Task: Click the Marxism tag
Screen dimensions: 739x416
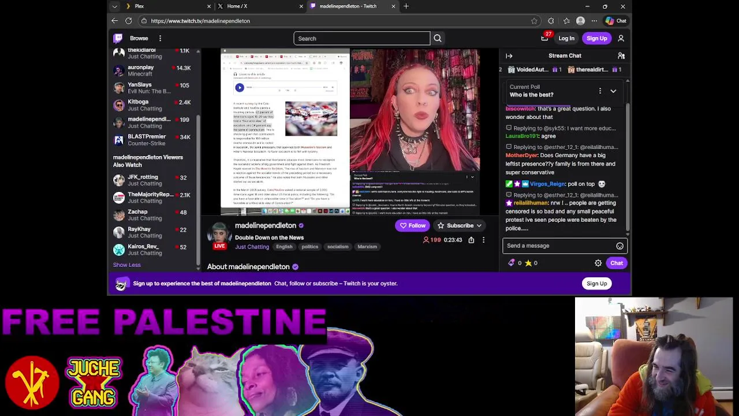Action: click(367, 247)
